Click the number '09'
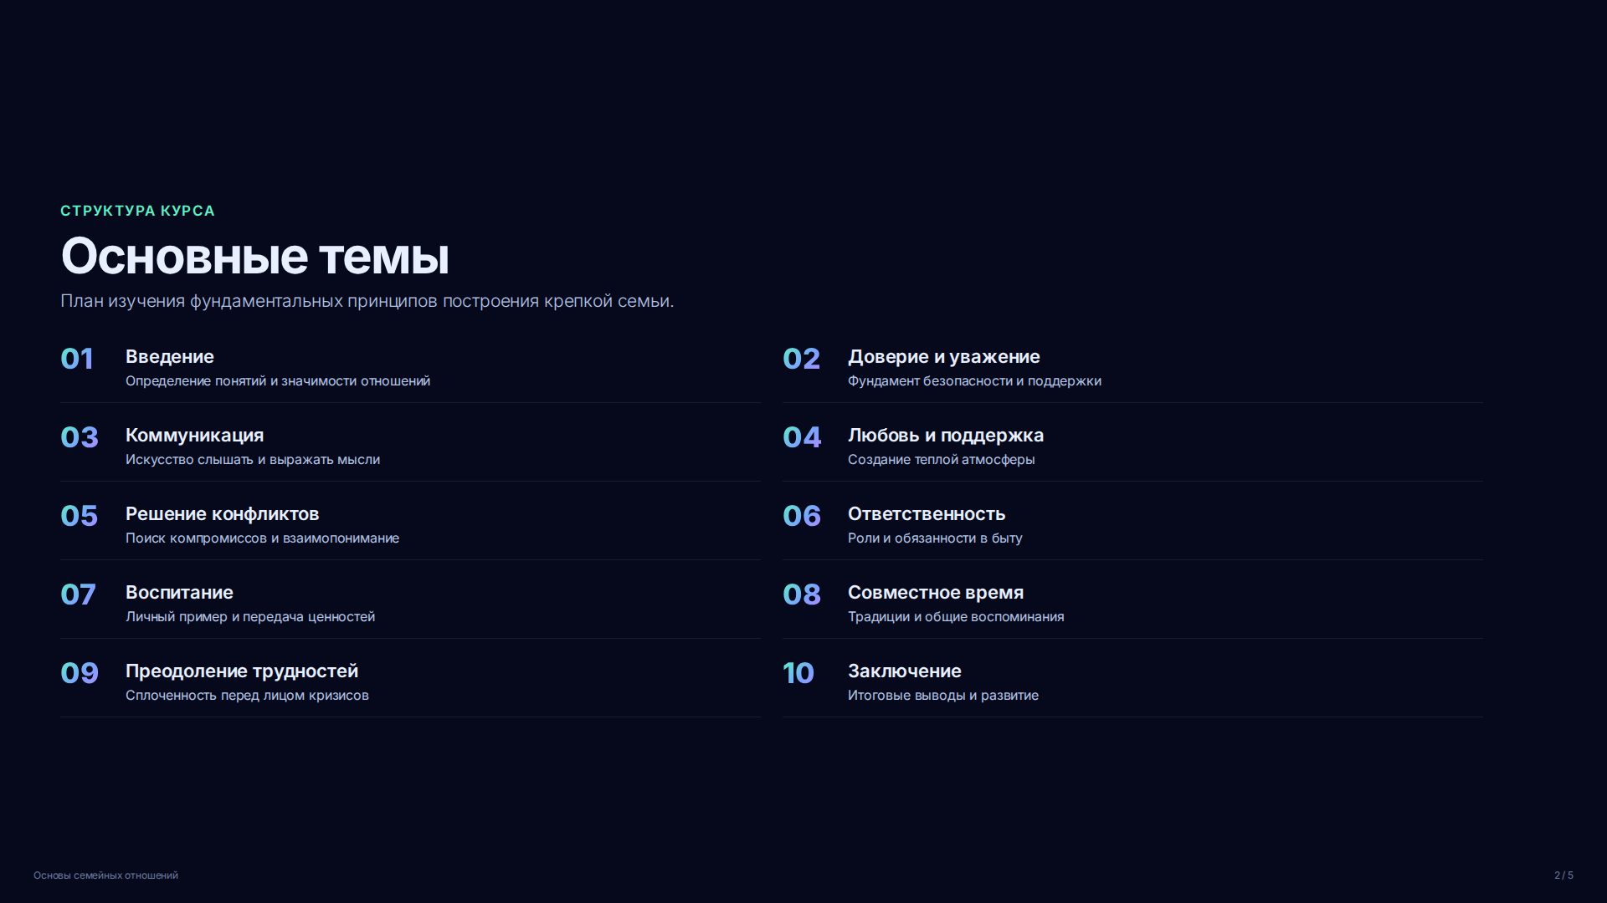 pyautogui.click(x=80, y=673)
